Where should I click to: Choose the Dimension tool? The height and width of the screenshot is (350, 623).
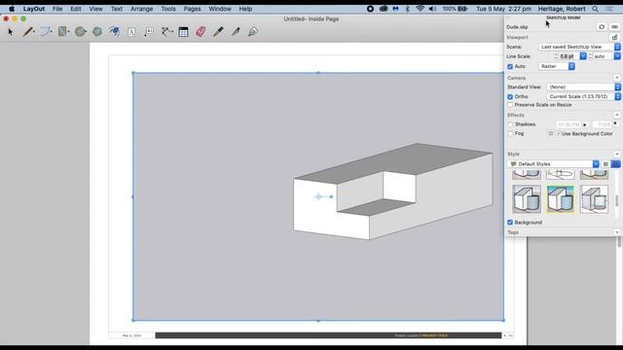[x=166, y=32]
